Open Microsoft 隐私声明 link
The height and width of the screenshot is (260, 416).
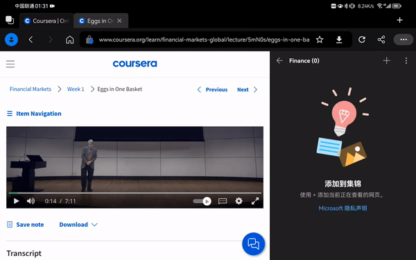point(343,208)
